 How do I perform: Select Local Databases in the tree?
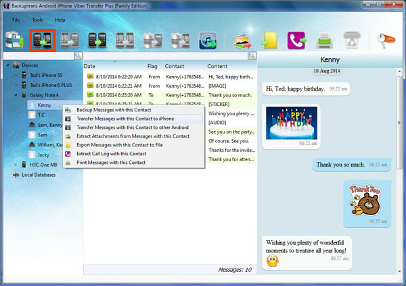(x=39, y=175)
